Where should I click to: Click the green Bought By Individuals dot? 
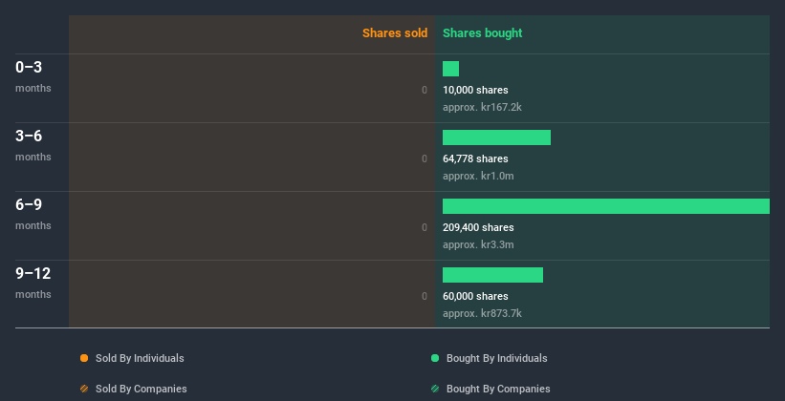tap(435, 358)
